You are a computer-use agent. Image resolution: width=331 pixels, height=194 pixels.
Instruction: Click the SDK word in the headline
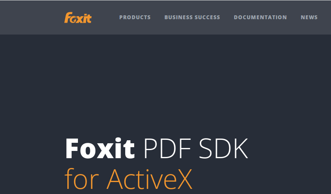tap(224, 148)
